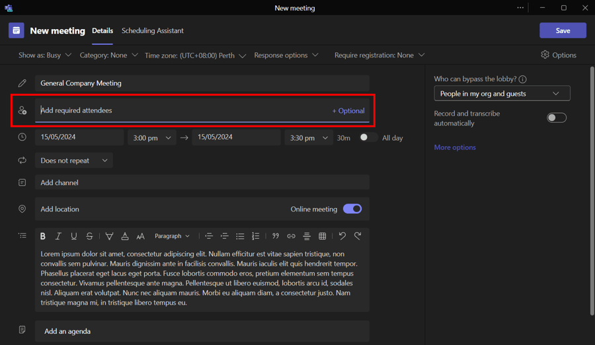Click the clock icon beside the date

(22, 137)
